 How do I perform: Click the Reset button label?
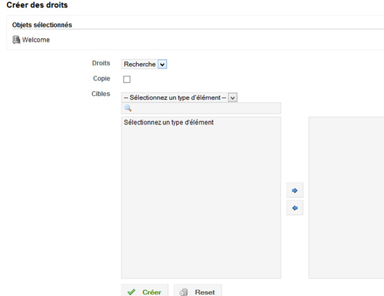(205, 292)
